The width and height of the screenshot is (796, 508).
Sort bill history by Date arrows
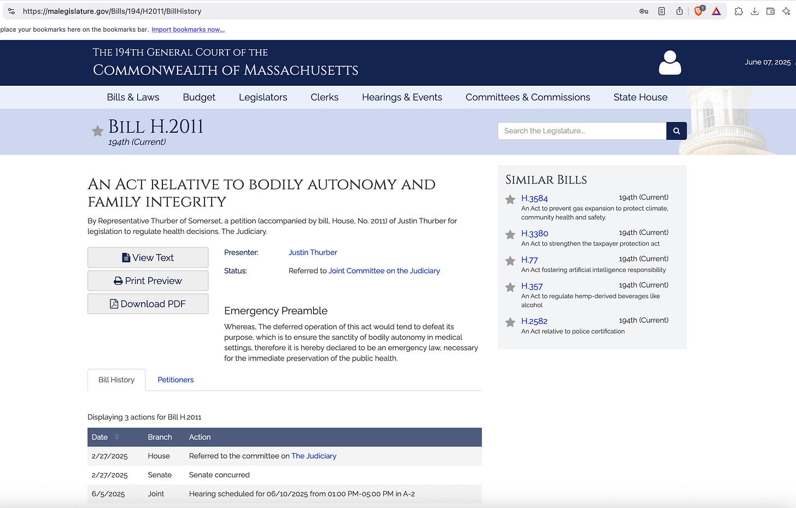pos(116,437)
